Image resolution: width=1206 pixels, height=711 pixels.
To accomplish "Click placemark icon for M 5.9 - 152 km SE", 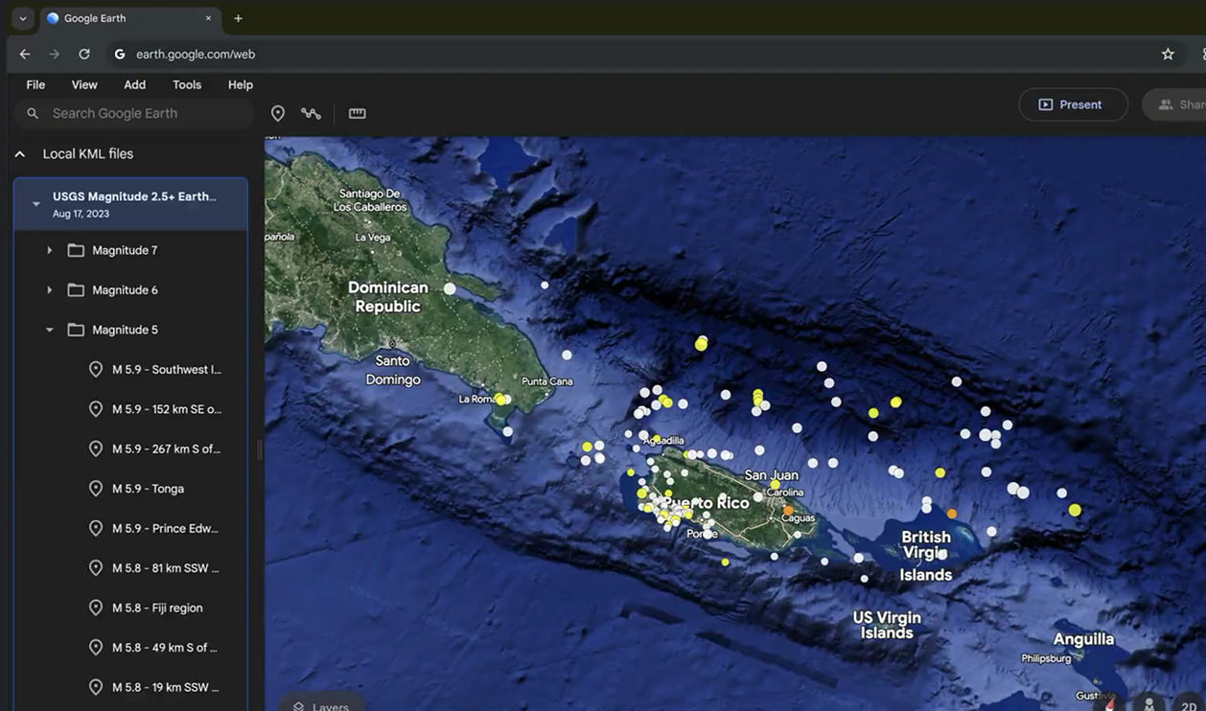I will click(96, 409).
